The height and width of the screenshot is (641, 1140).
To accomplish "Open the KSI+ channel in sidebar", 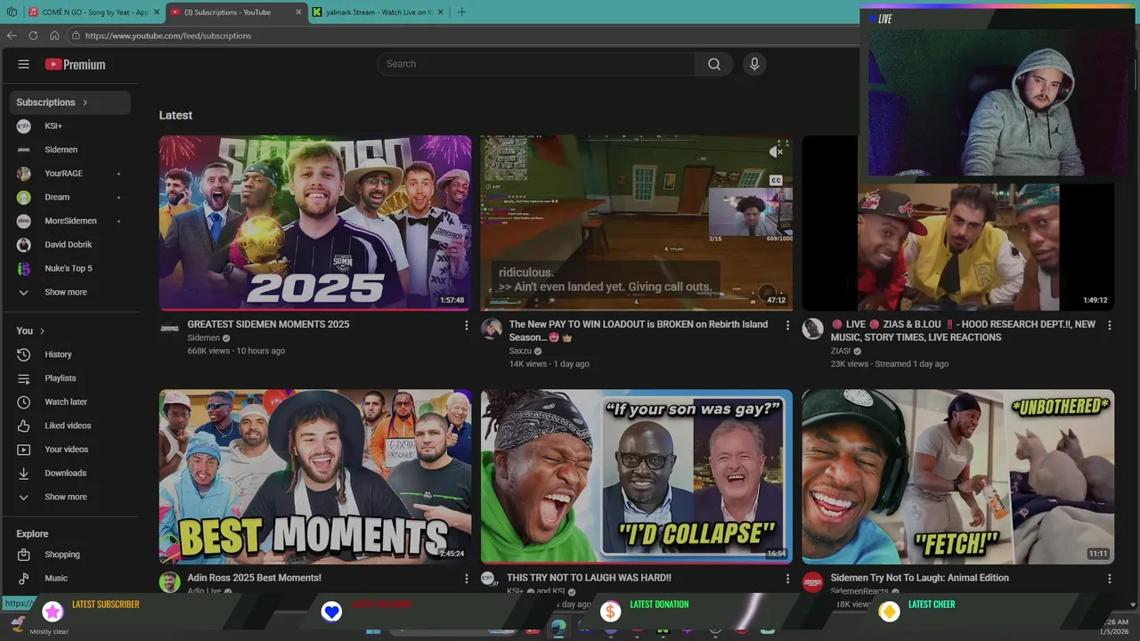I will coord(70,126).
